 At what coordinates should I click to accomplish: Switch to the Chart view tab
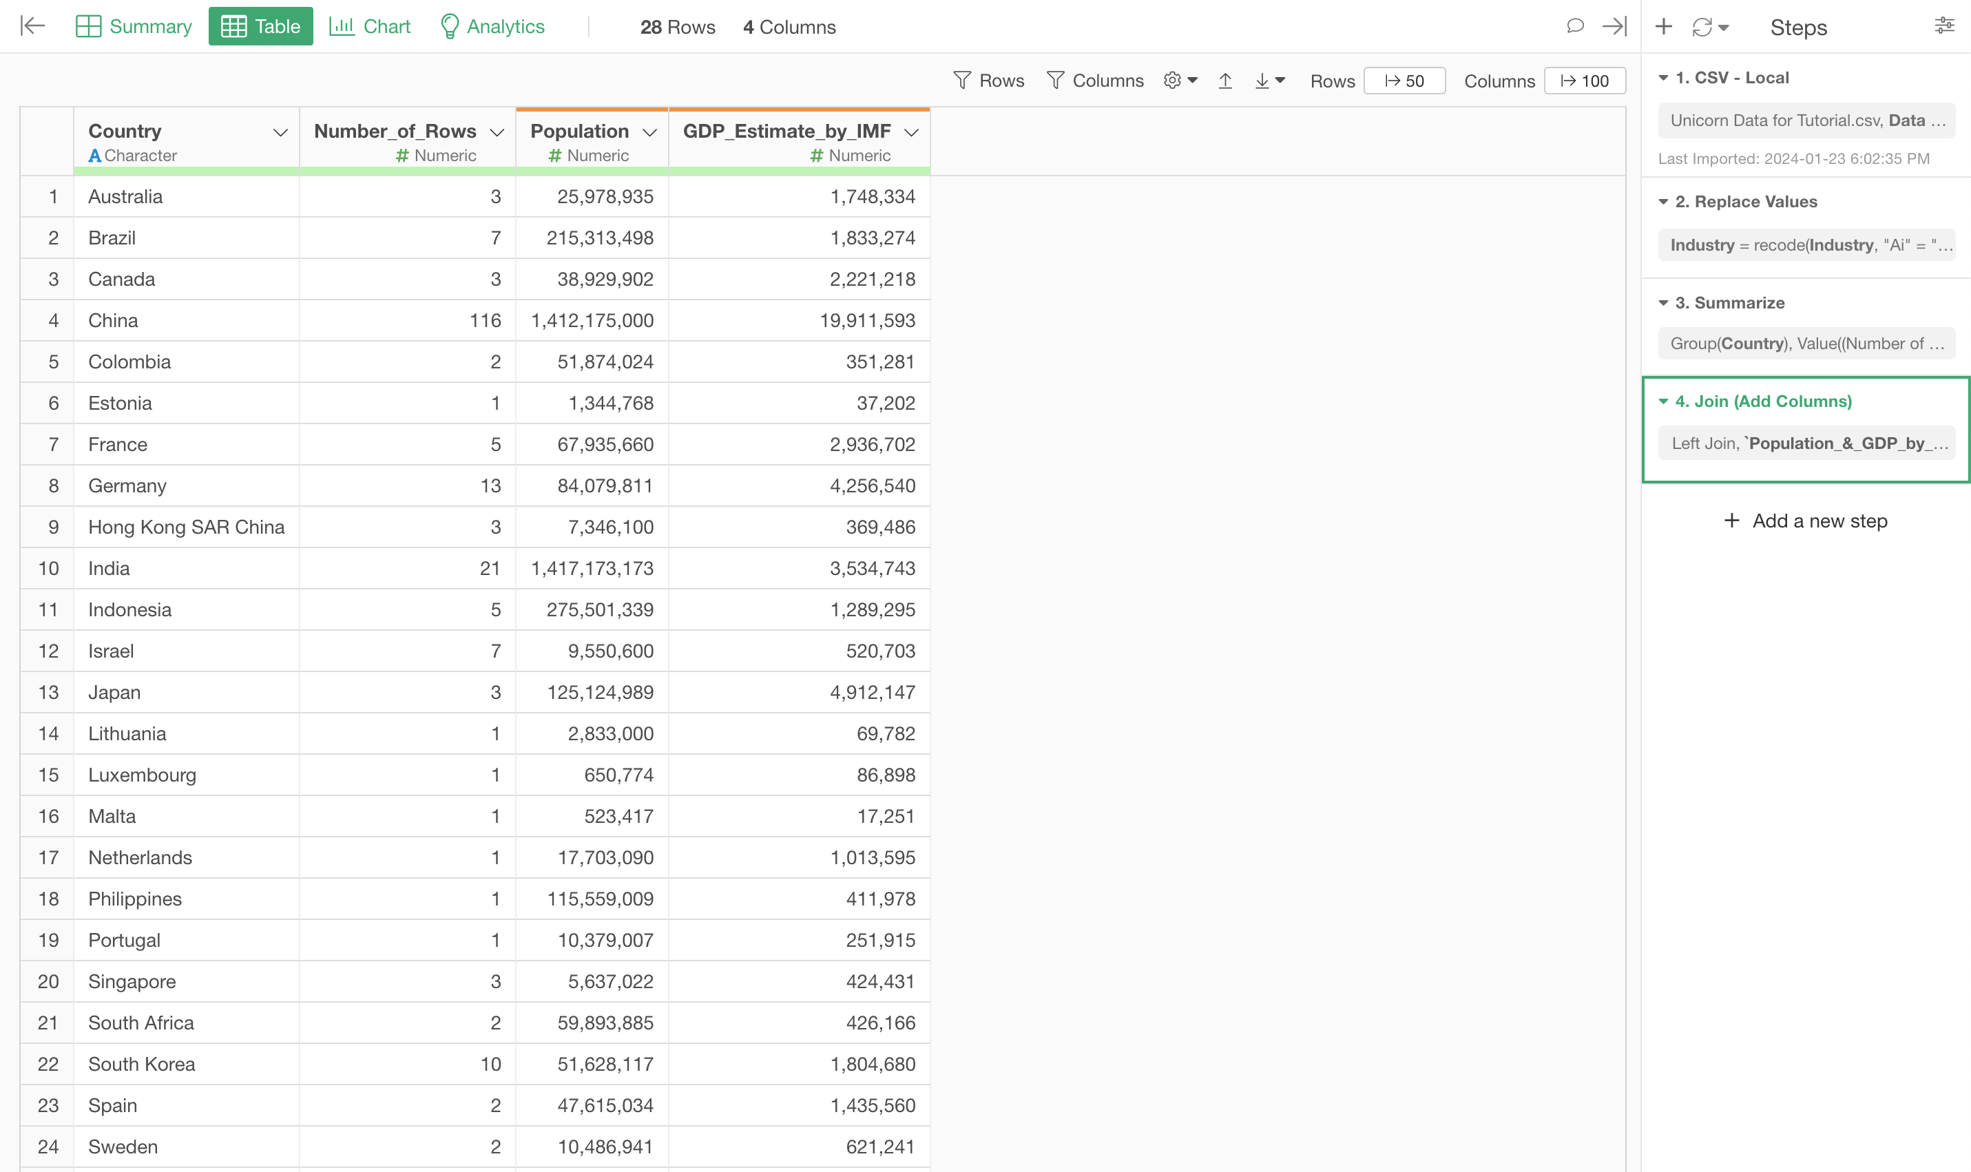pyautogui.click(x=370, y=26)
